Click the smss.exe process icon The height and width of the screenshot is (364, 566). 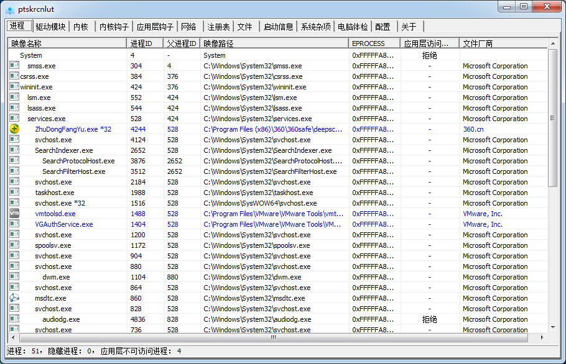(x=14, y=66)
